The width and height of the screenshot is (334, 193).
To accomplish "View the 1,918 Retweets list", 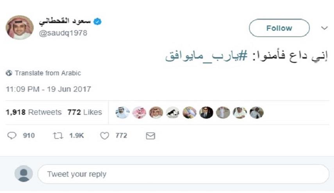I will point(34,112).
